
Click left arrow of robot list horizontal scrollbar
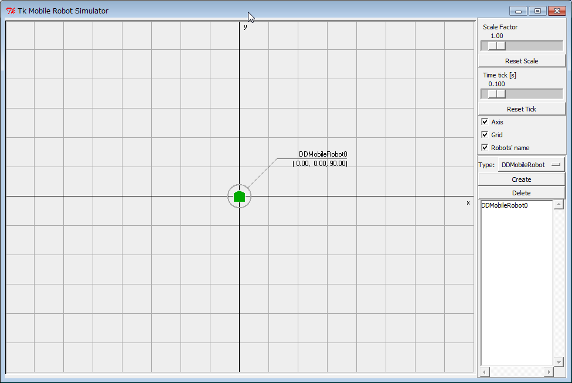point(485,372)
